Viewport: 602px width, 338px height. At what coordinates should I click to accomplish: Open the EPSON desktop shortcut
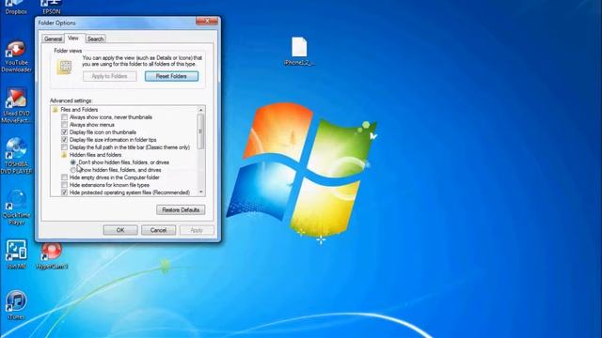[x=52, y=7]
